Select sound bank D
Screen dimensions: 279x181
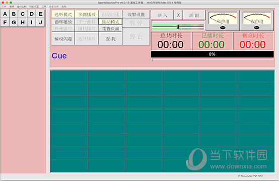(32, 14)
